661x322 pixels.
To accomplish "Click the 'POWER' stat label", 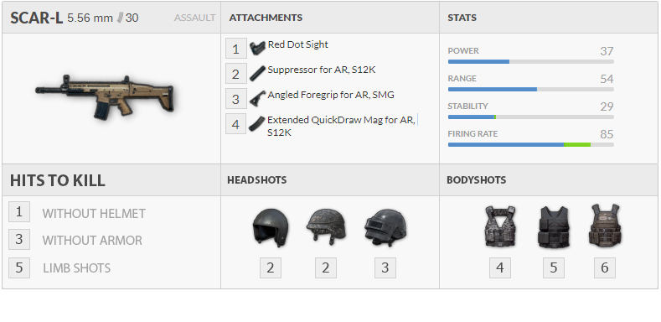I will pos(463,50).
